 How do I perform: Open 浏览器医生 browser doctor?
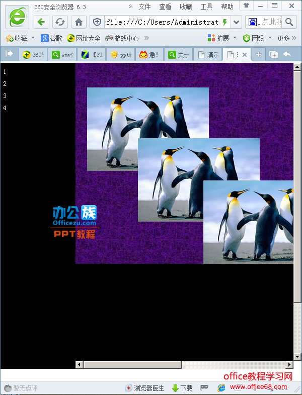coord(145,388)
